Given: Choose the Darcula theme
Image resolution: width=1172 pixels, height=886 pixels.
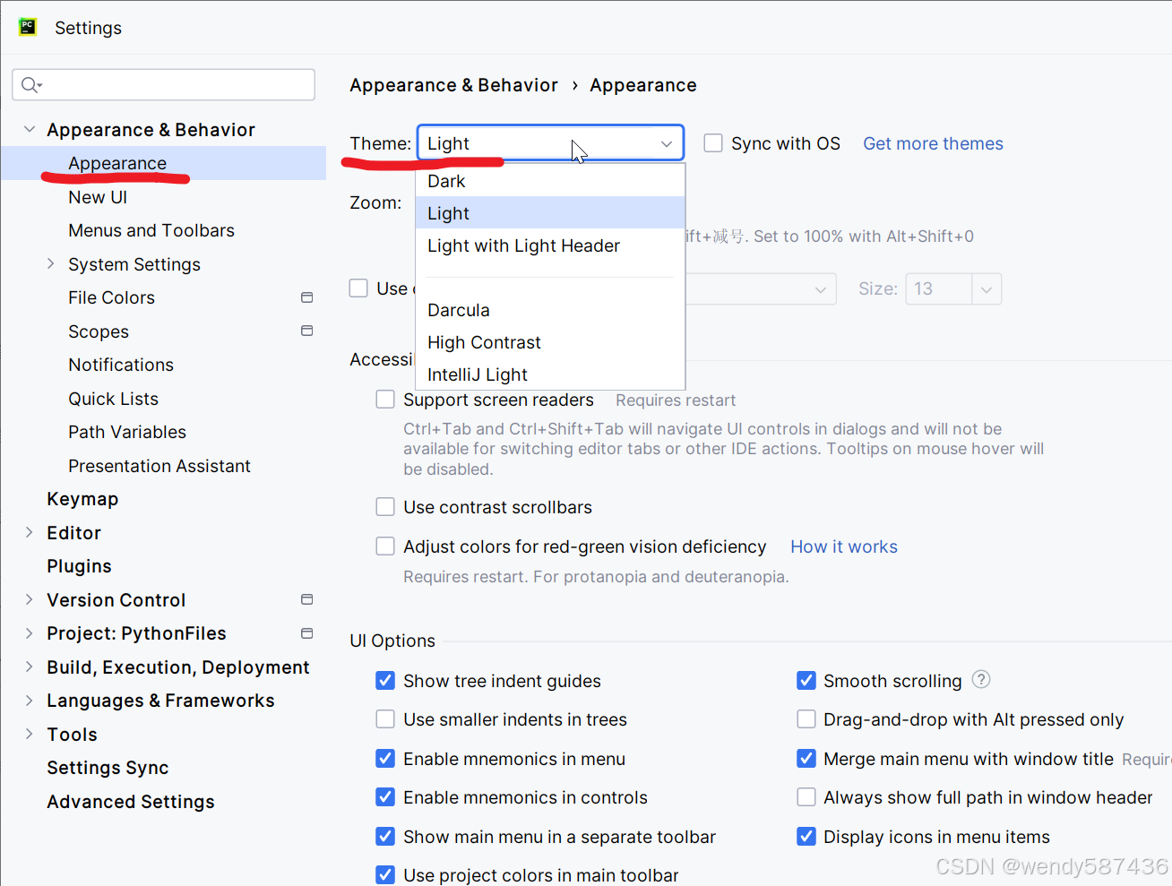Looking at the screenshot, I should click(550, 310).
